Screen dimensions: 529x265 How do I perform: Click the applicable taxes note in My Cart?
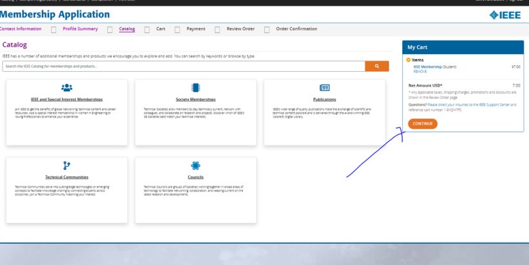pyautogui.click(x=462, y=95)
